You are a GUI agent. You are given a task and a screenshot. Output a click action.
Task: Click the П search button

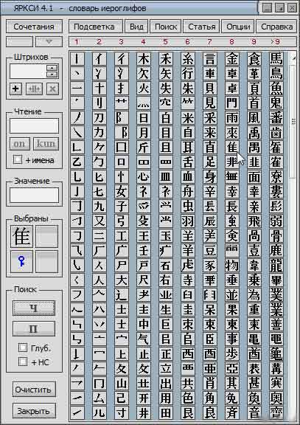[34, 329]
